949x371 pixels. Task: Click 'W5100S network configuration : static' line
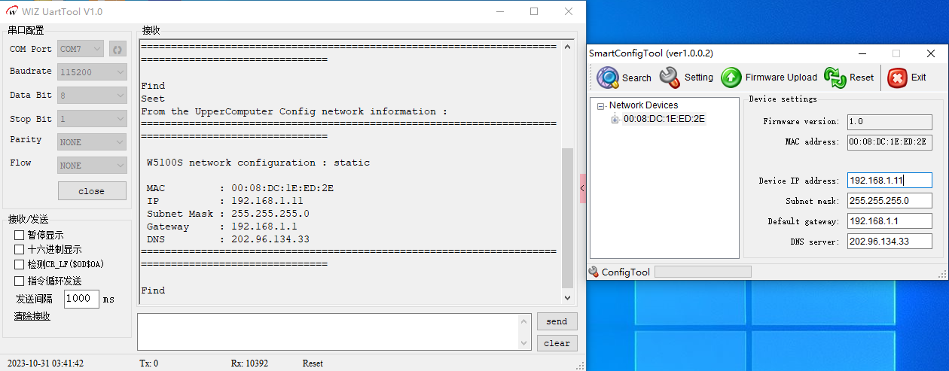[x=258, y=163]
